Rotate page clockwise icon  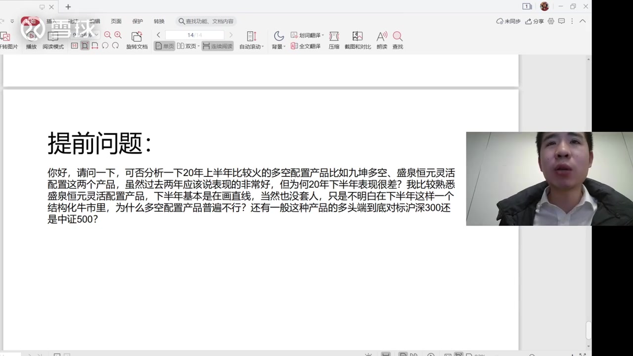[x=115, y=46]
